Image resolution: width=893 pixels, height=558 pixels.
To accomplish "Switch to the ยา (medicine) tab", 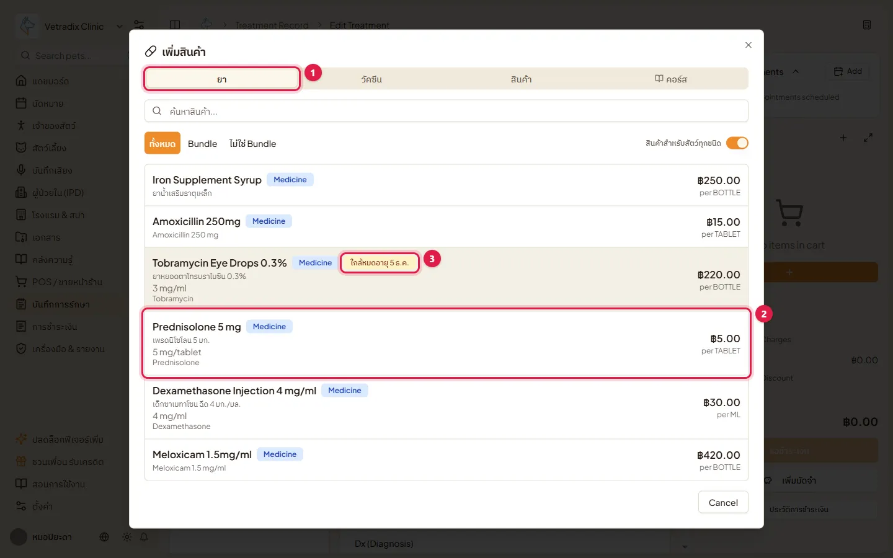I will [222, 79].
